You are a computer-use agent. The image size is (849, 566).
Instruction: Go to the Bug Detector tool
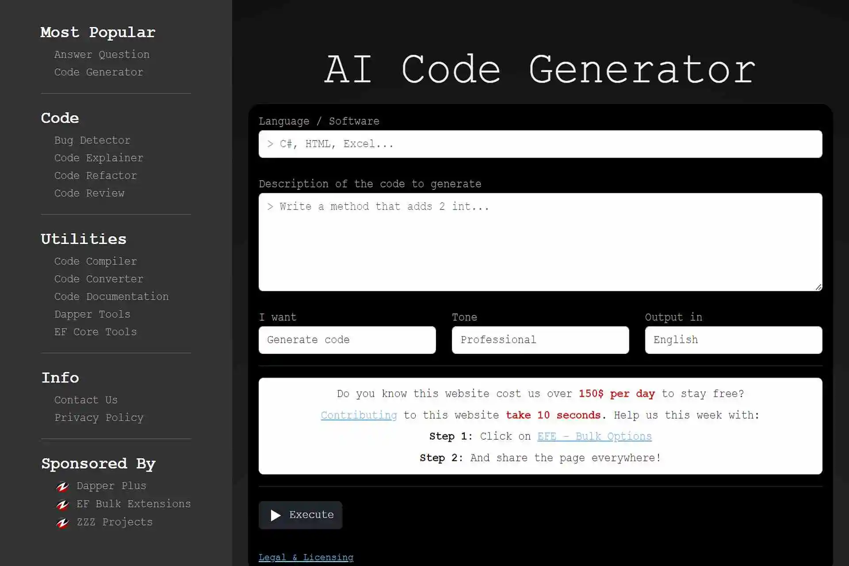tap(92, 140)
